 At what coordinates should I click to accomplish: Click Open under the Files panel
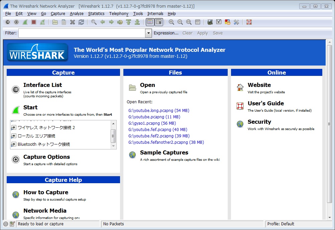[147, 85]
